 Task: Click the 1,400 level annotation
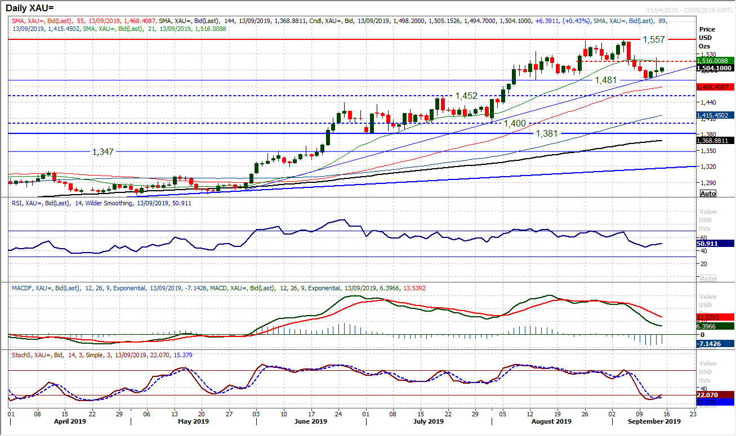(x=515, y=123)
